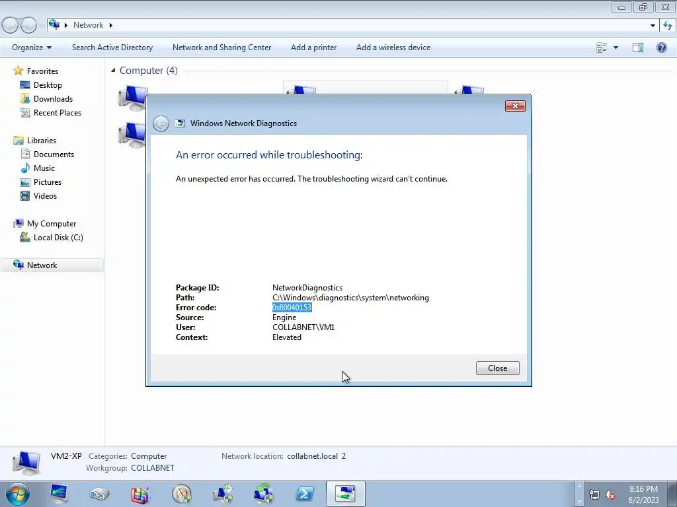Viewport: 677px width, 507px height.
Task: Click Add a printer
Action: click(314, 48)
